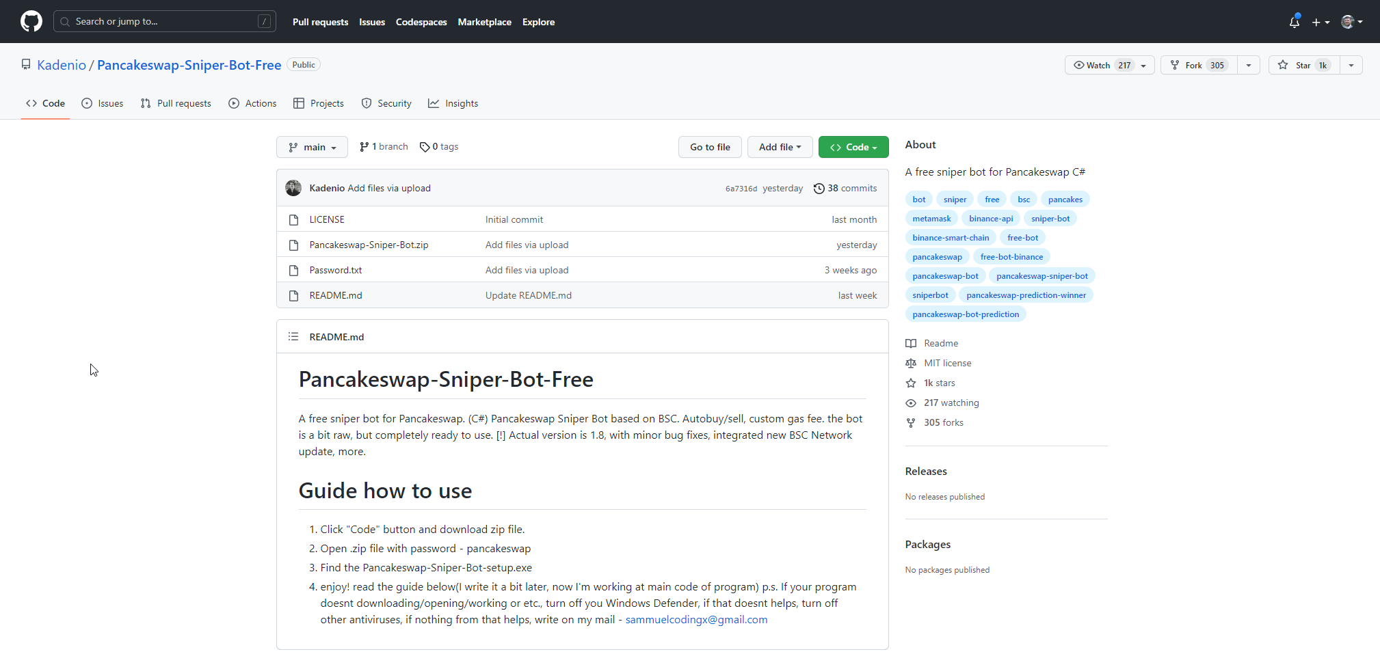Select the 'metamask' topic tag
1380x667 pixels.
(x=931, y=219)
